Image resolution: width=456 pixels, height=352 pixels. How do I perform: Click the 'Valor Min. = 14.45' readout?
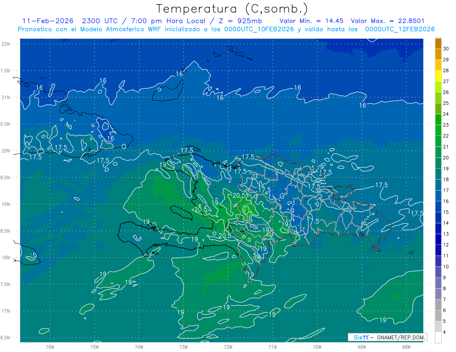[312, 21]
